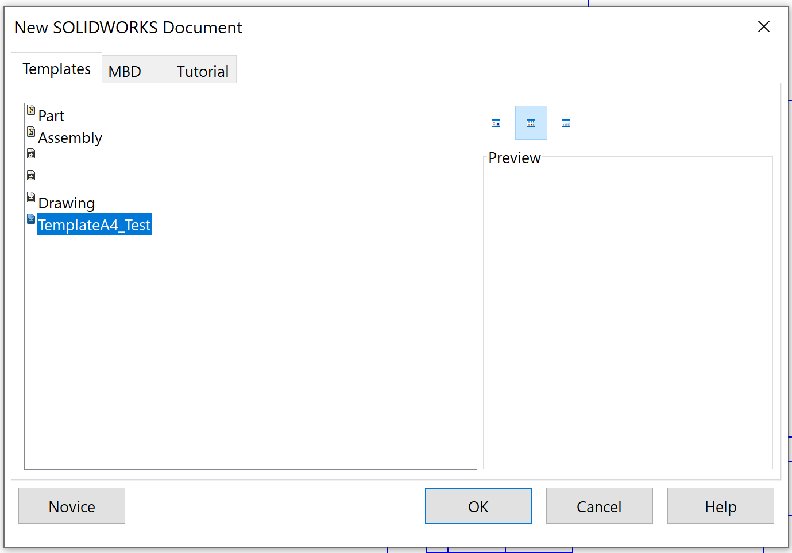Select the unnamed template icon above Drawing

(x=31, y=175)
